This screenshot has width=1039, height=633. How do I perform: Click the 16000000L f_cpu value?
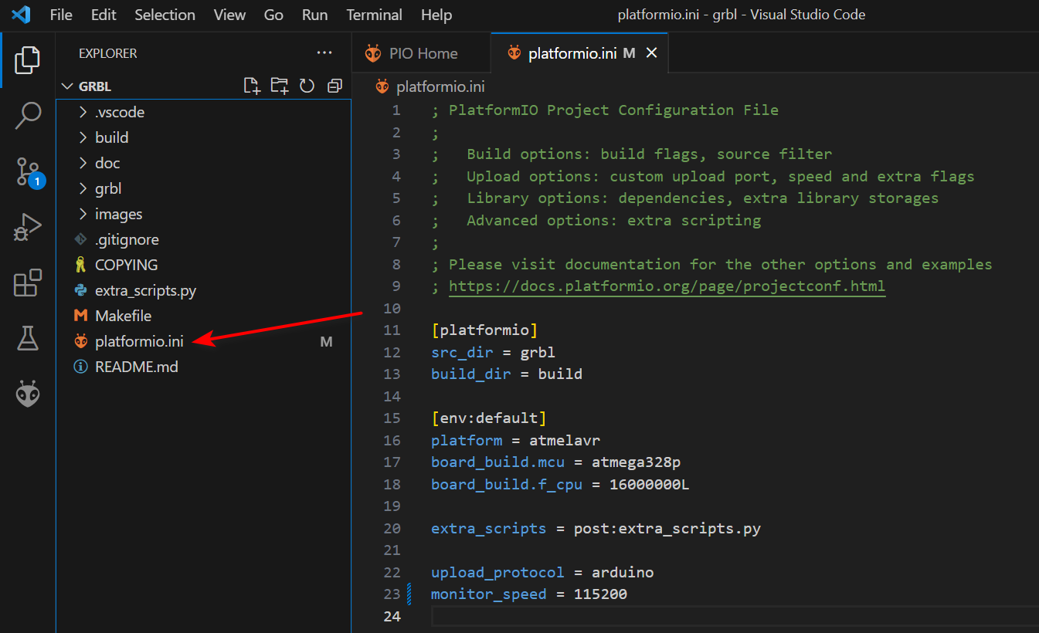tap(650, 485)
